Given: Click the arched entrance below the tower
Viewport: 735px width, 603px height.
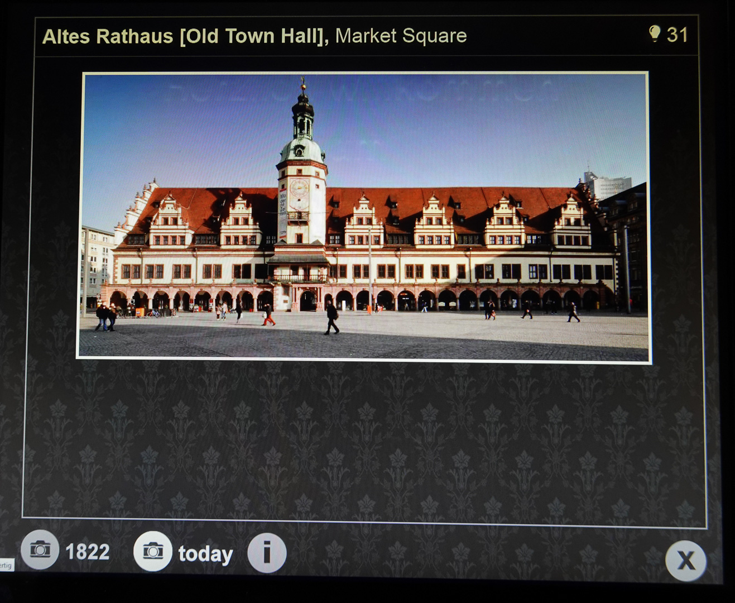Looking at the screenshot, I should click(x=308, y=301).
